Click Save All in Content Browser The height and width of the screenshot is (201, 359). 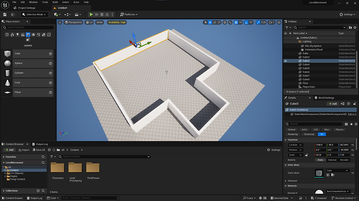pos(39,150)
